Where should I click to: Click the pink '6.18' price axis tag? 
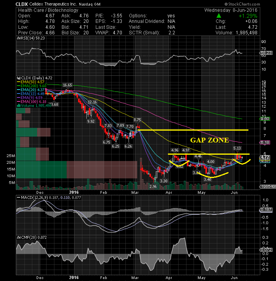coord(265,142)
